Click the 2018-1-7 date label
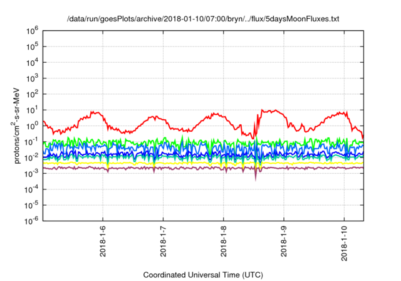This screenshot has height=281, width=401. click(x=163, y=241)
